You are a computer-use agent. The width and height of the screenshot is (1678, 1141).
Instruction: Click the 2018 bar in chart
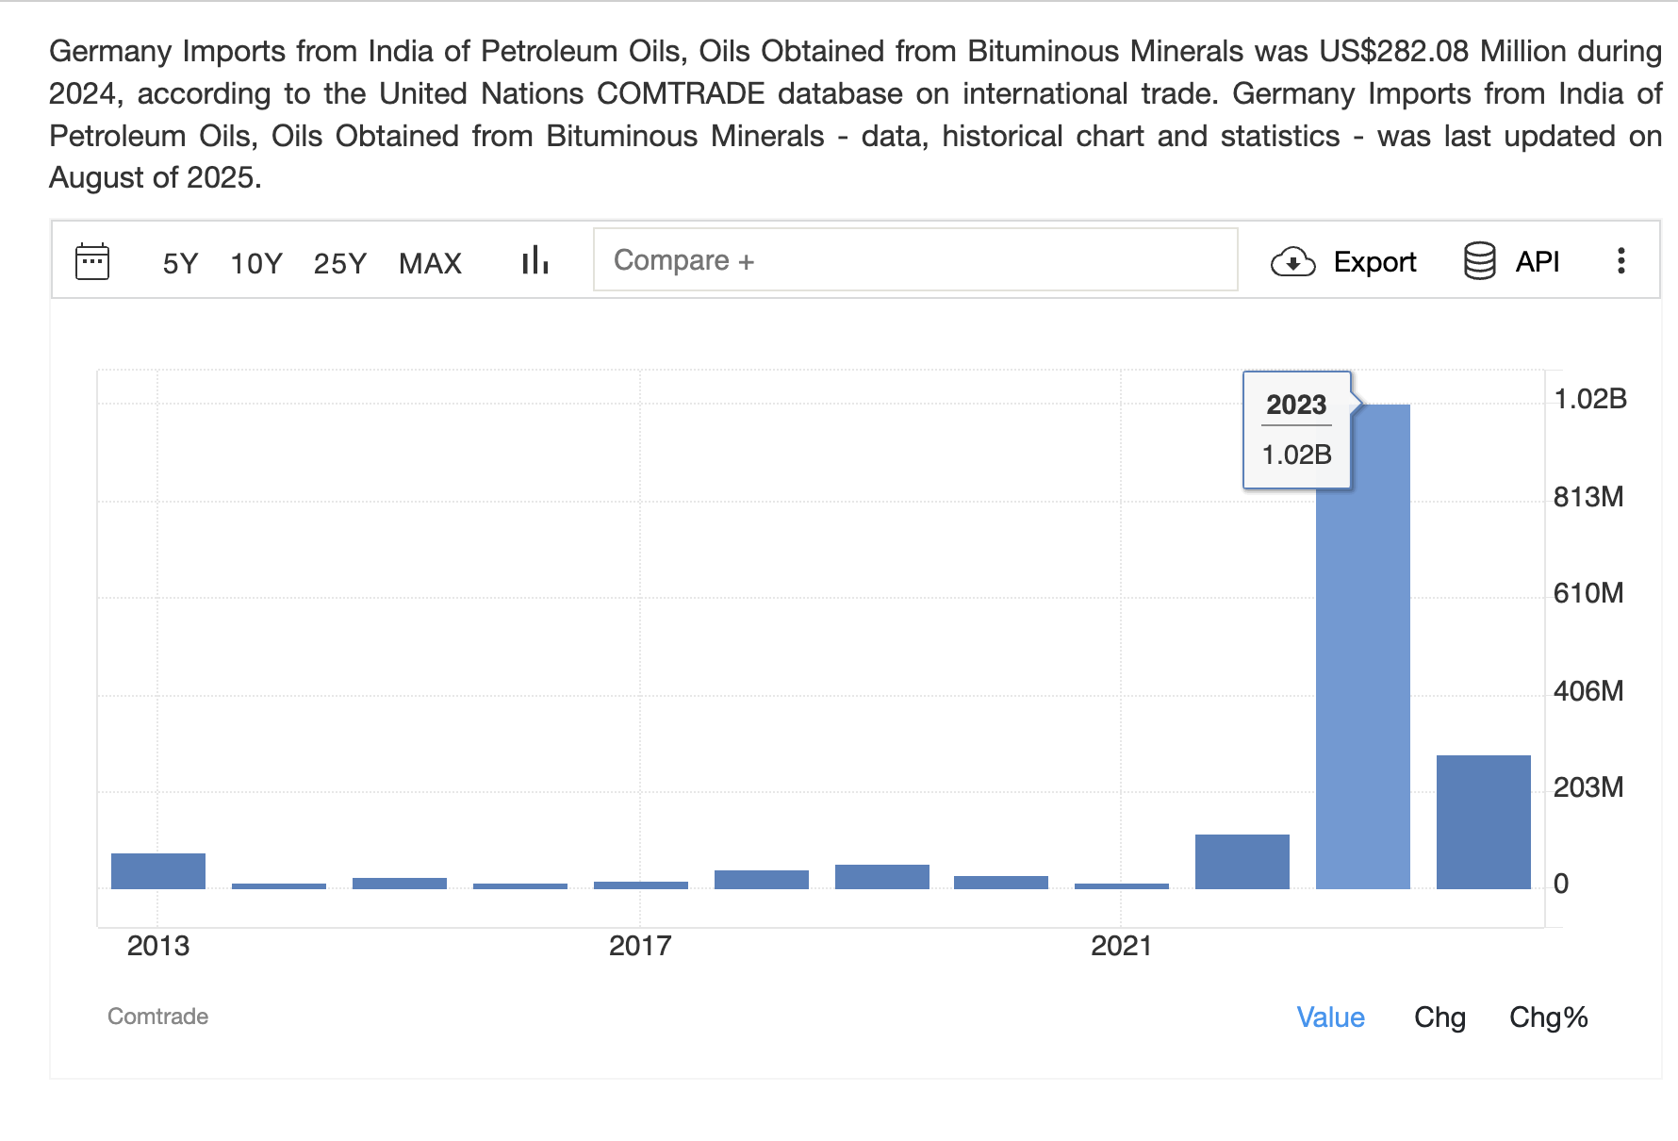coord(761,880)
